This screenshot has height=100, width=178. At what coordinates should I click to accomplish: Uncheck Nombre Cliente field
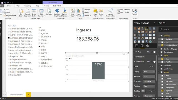pyautogui.click(x=162, y=45)
